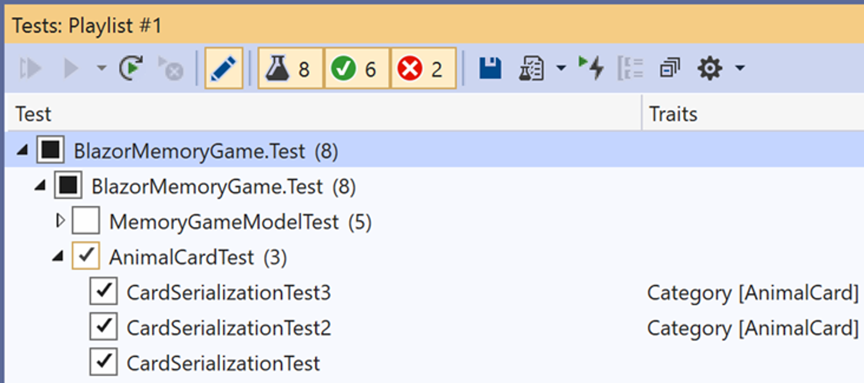Toggle checkbox of top BlazorMemoryGame.Test row
This screenshot has height=383, width=864.
tap(50, 149)
